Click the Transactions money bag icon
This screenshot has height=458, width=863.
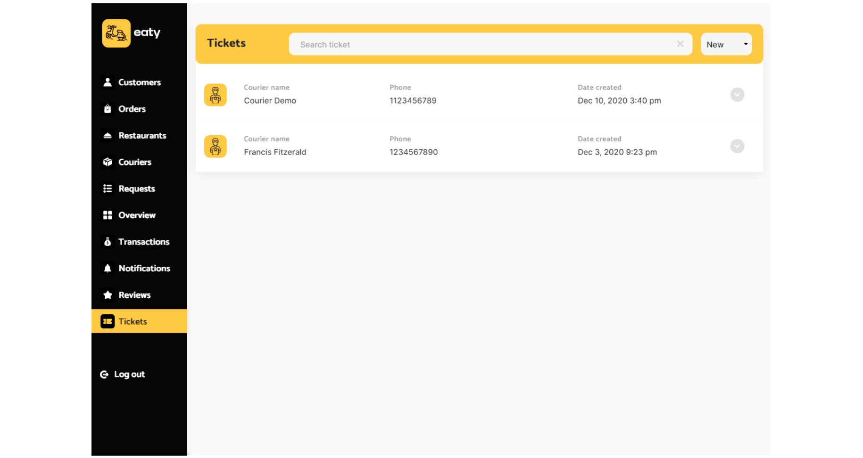[108, 242]
